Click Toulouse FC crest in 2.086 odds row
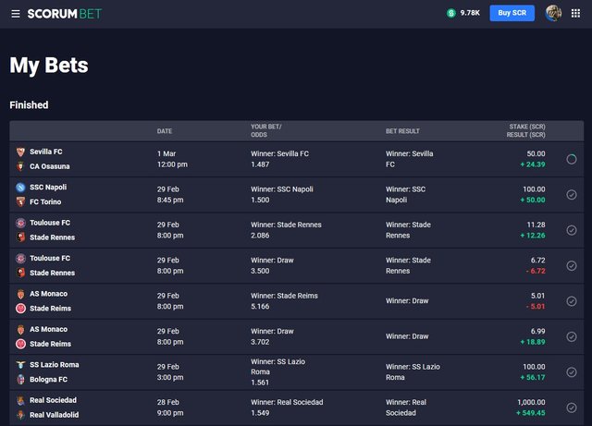This screenshot has width=592, height=426. coord(20,223)
